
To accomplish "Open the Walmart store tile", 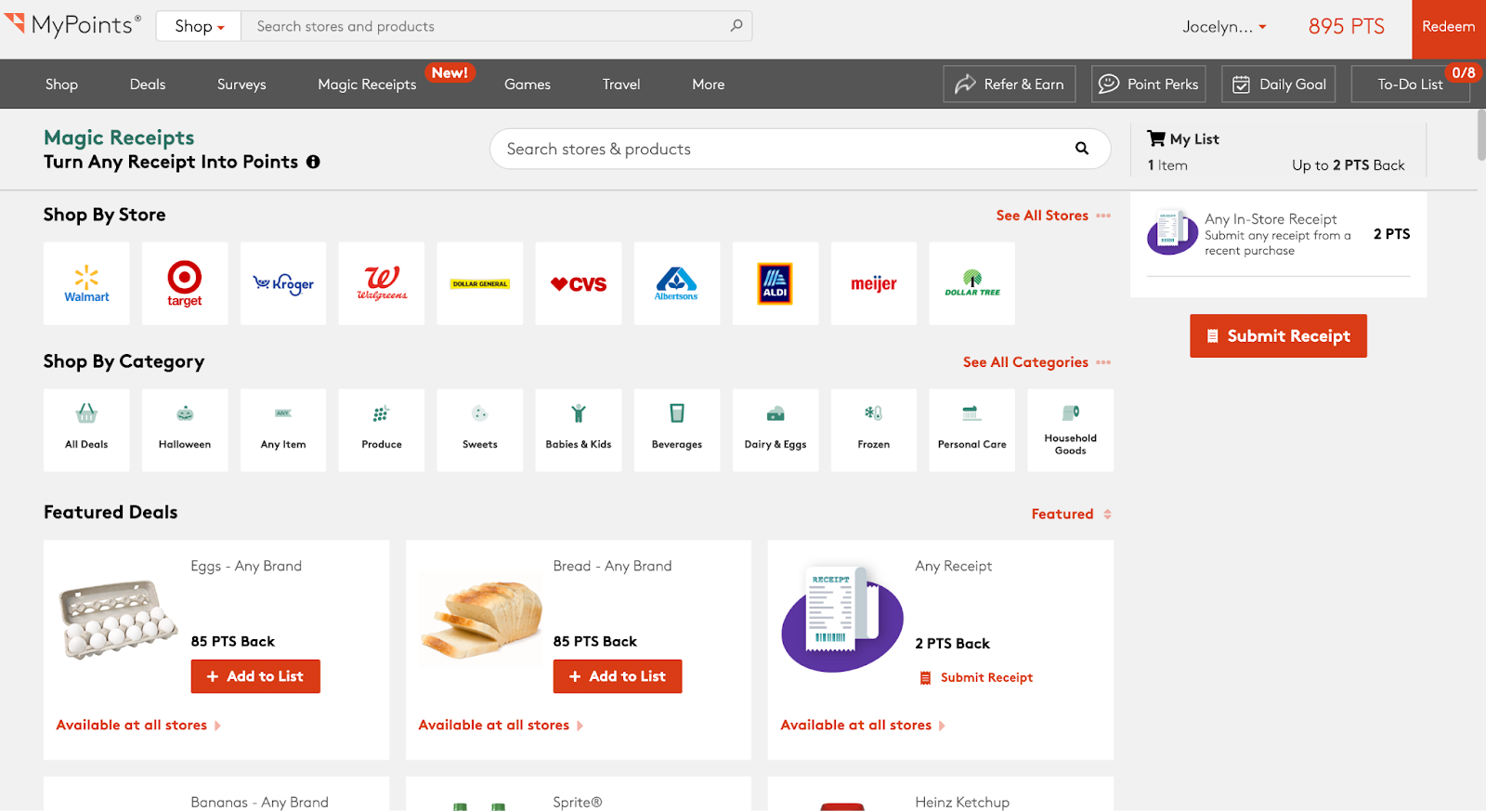I will 86,283.
